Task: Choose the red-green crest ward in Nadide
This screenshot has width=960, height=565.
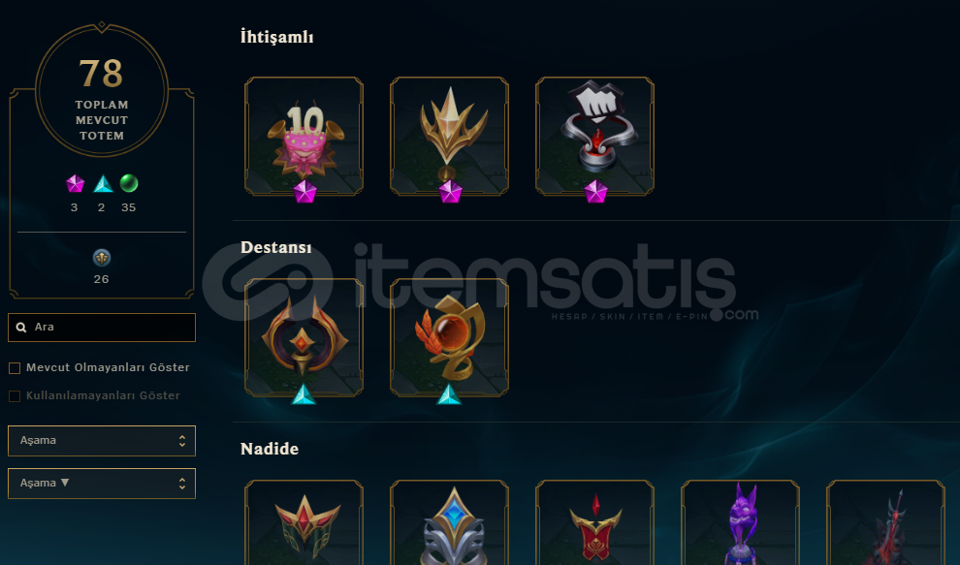Action: pos(304,522)
